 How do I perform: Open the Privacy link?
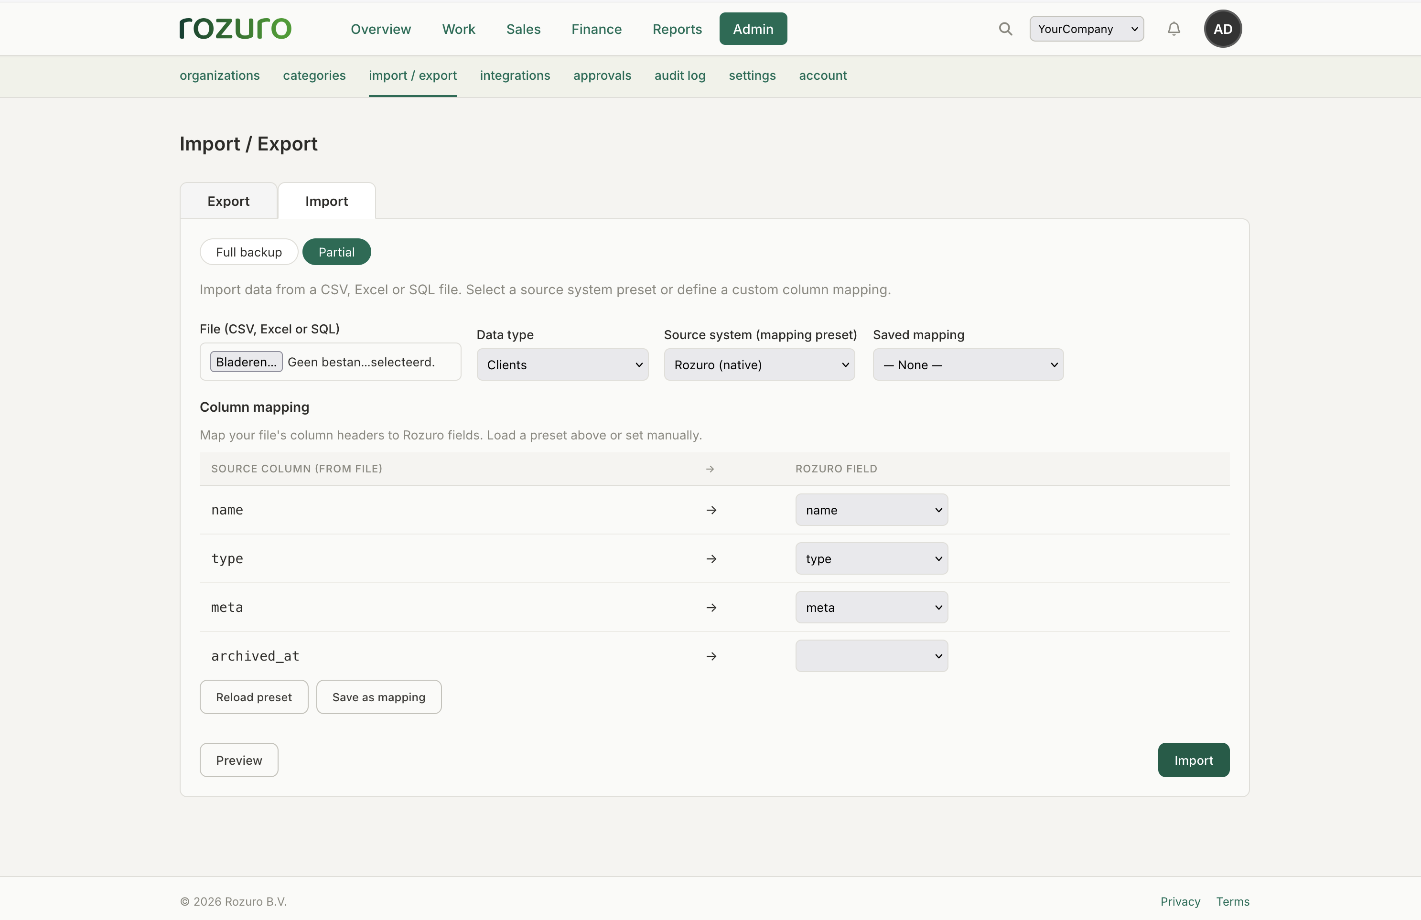(1180, 901)
